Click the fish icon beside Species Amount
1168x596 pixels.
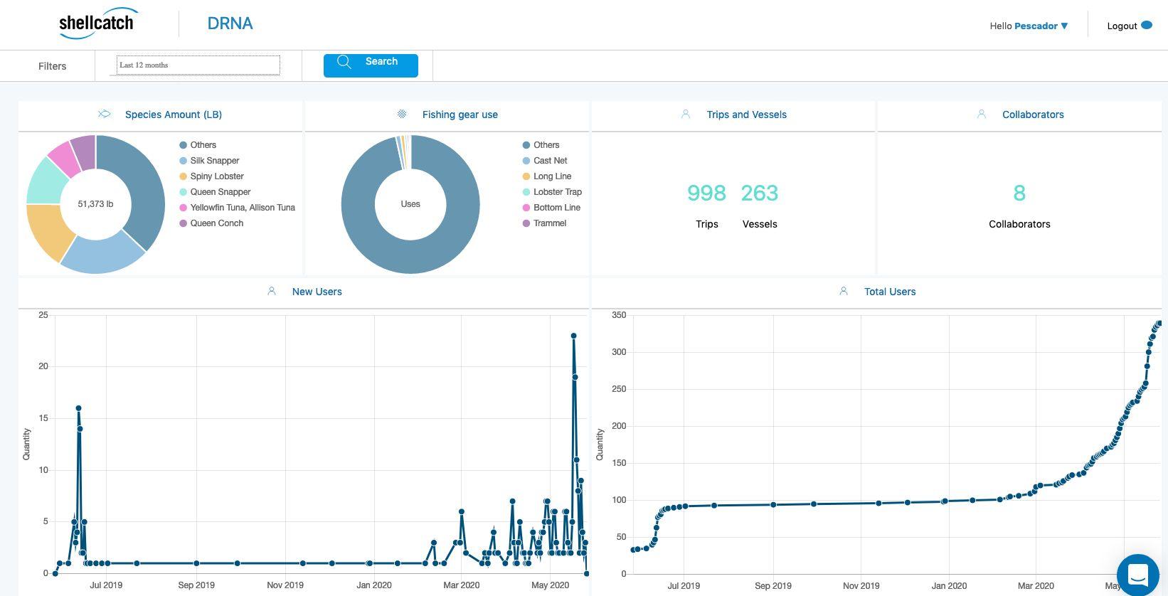point(105,114)
